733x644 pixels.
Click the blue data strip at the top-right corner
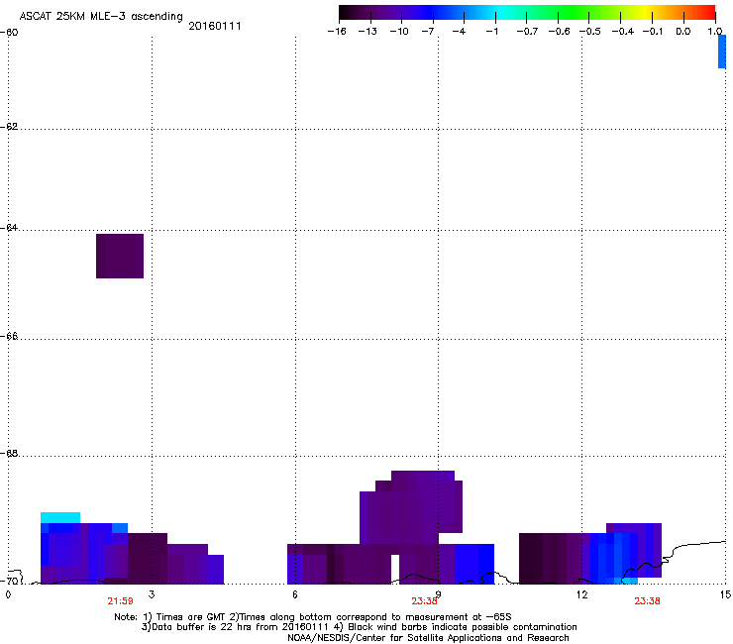click(722, 52)
